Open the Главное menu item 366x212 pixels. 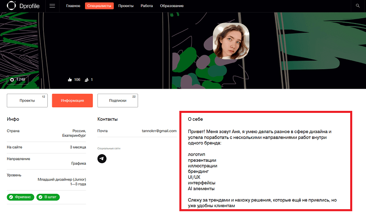tap(73, 6)
